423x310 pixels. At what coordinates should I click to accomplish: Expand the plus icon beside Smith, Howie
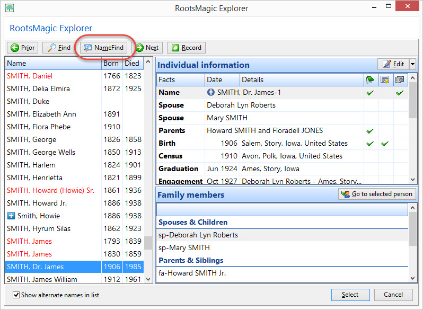(11, 216)
